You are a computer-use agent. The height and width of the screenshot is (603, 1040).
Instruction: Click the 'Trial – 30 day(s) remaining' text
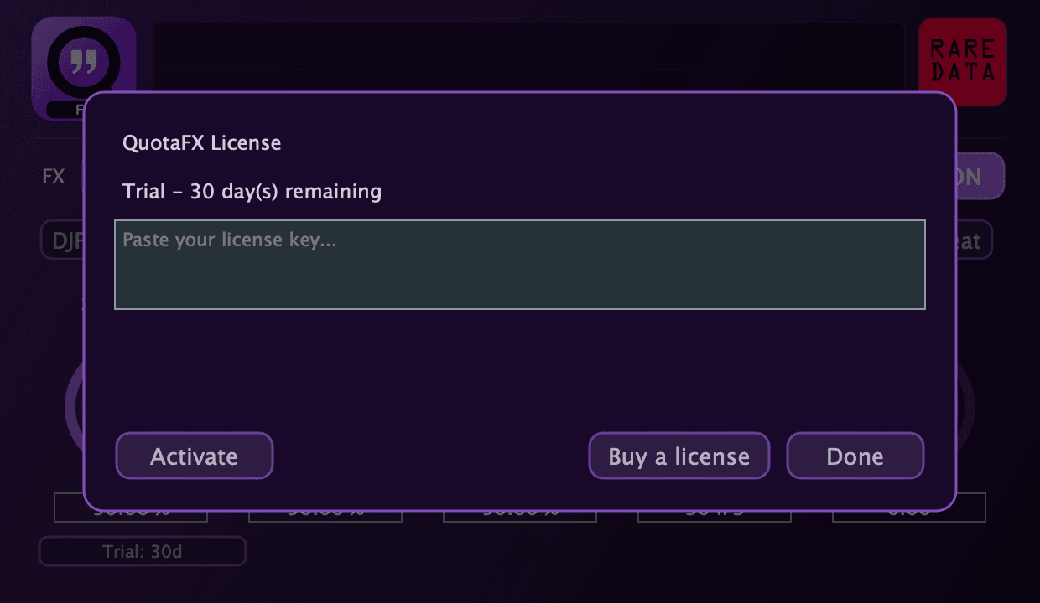point(252,192)
